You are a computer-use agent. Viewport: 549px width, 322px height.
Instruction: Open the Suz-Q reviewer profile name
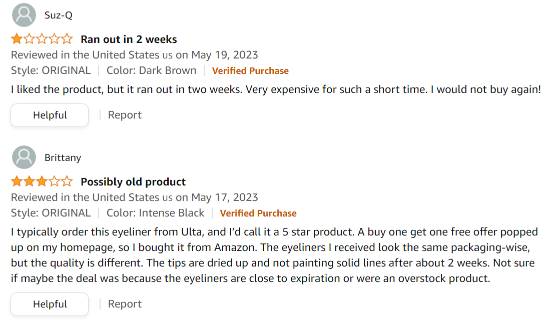click(x=59, y=15)
